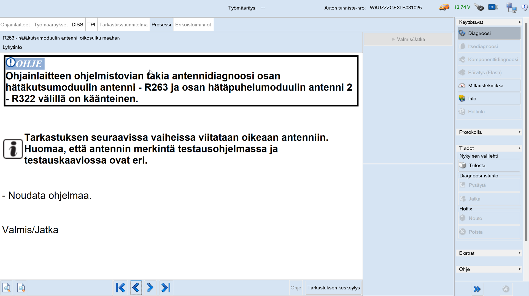529x296 pixels.
Task: Click the right sidebar vertical scrollbar
Action: (526, 132)
